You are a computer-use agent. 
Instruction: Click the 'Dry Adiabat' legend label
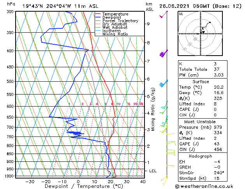(x=115, y=24)
